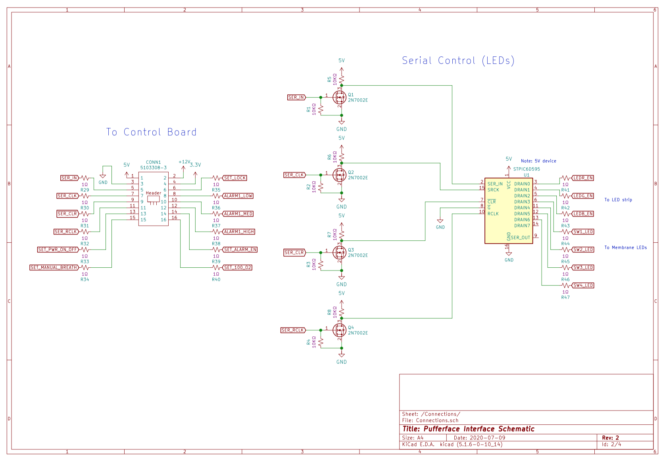Select the SET_LOCK net label
The image size is (665, 464).
click(235, 178)
